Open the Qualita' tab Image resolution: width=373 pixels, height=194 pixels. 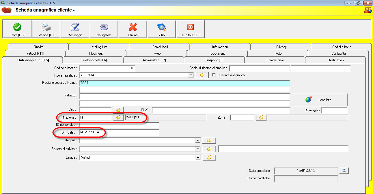coord(39,47)
